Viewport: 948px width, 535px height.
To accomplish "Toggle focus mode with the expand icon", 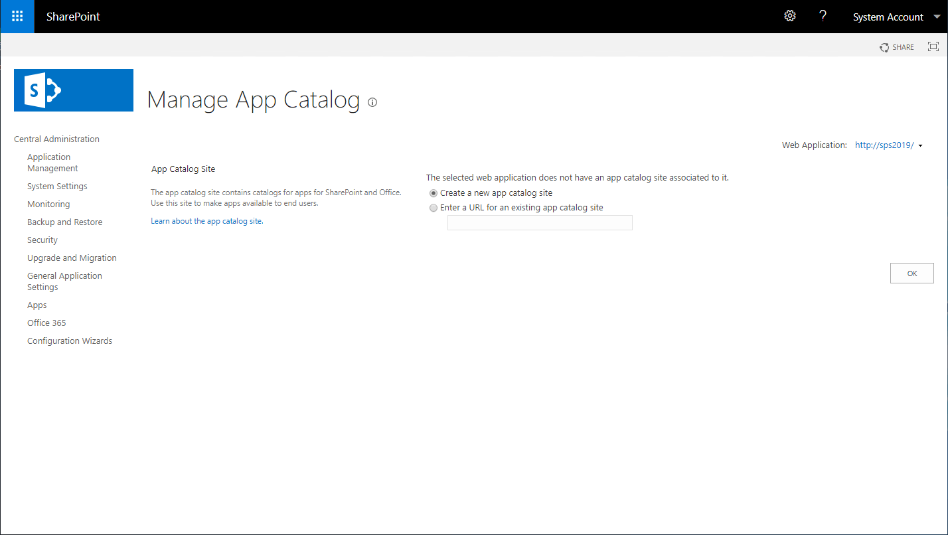I will click(x=933, y=46).
